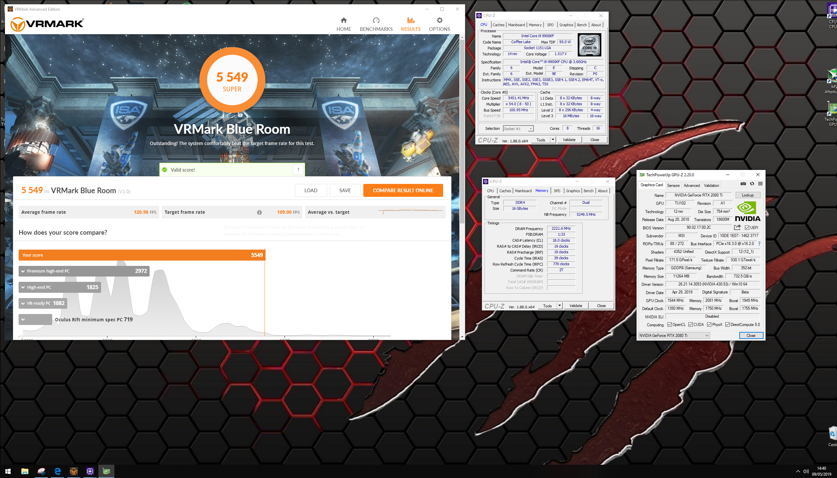This screenshot has width=837, height=478.
Task: Click the BIOS export share icon in GPU-Z
Action: pos(737,227)
